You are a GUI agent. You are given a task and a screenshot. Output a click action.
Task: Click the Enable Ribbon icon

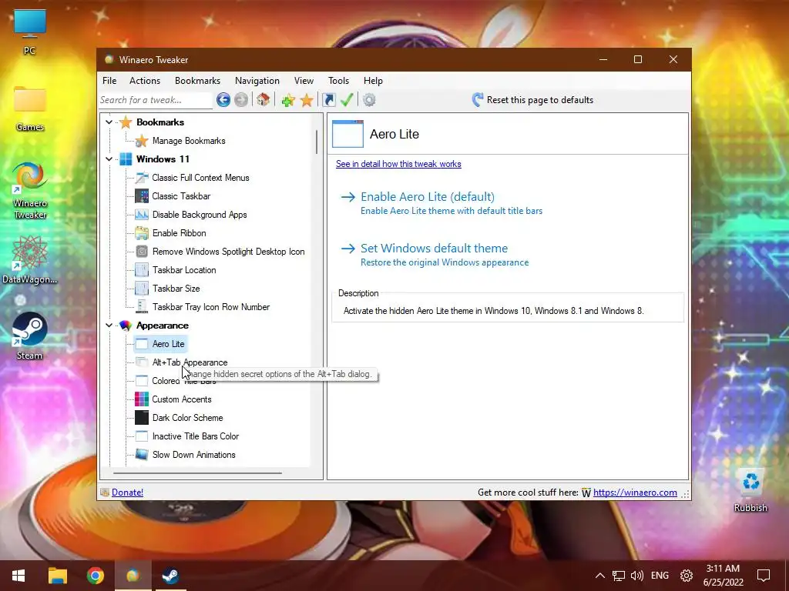point(142,233)
